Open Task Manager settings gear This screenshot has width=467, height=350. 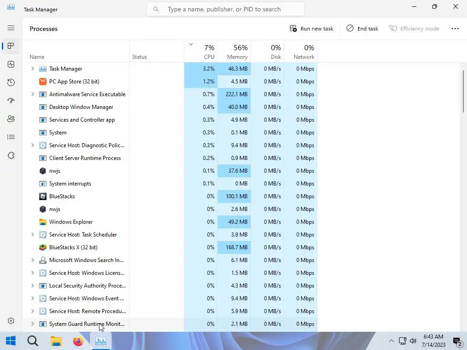tap(11, 321)
